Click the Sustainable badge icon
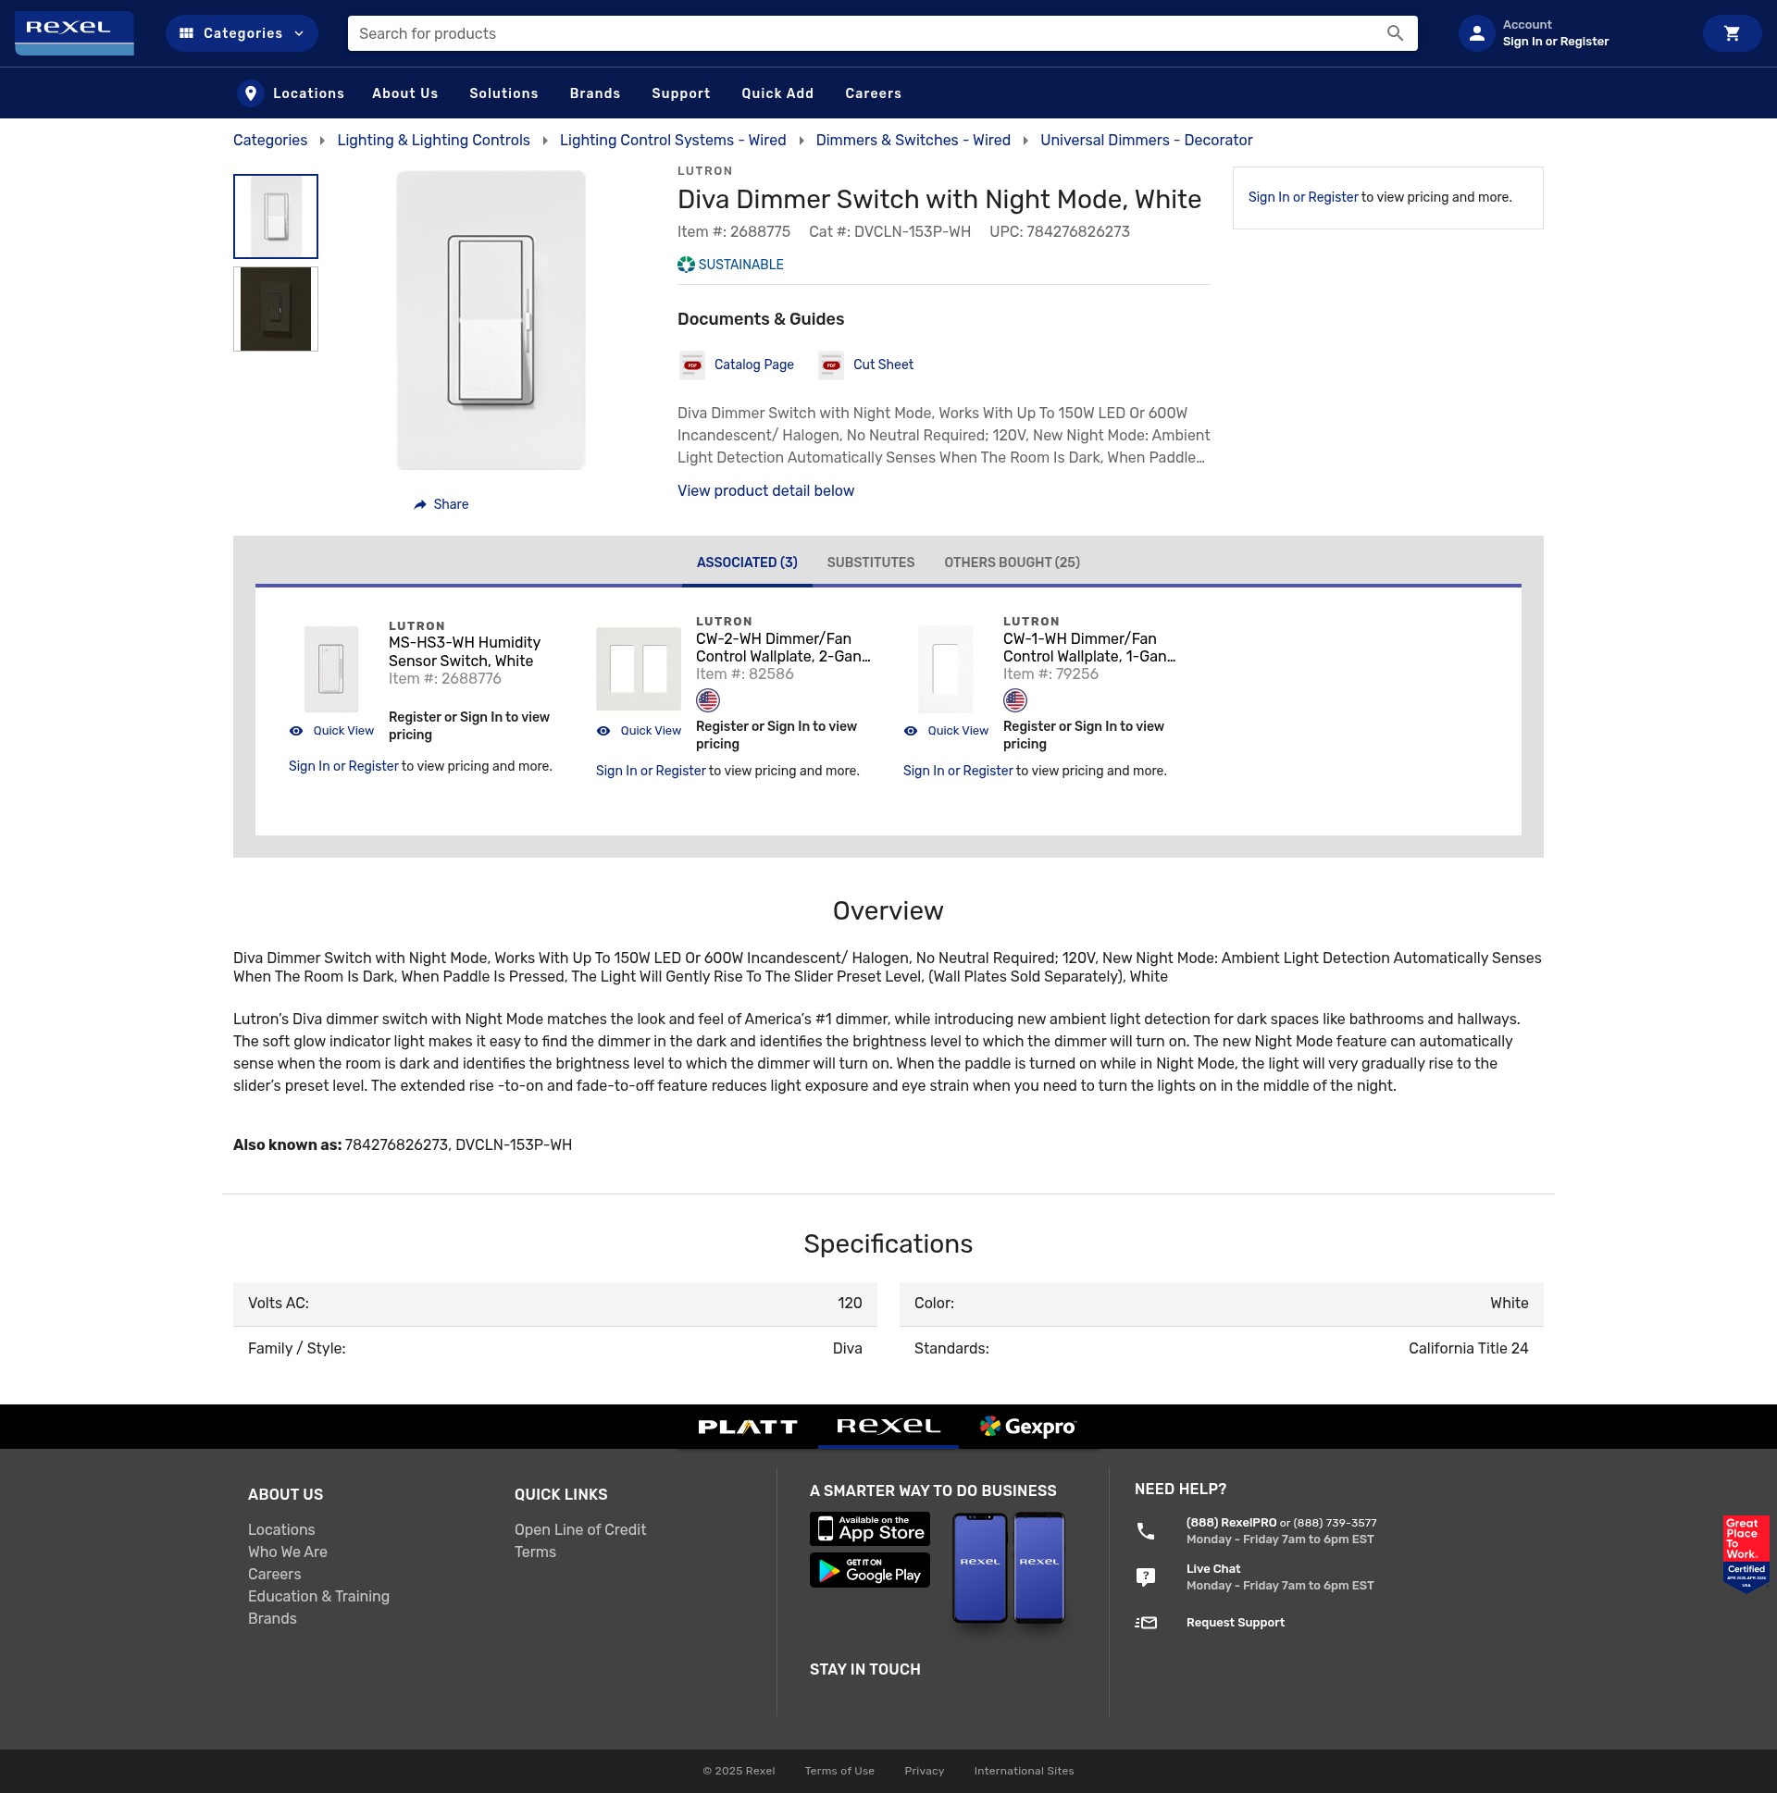The height and width of the screenshot is (1793, 1777). click(686, 265)
